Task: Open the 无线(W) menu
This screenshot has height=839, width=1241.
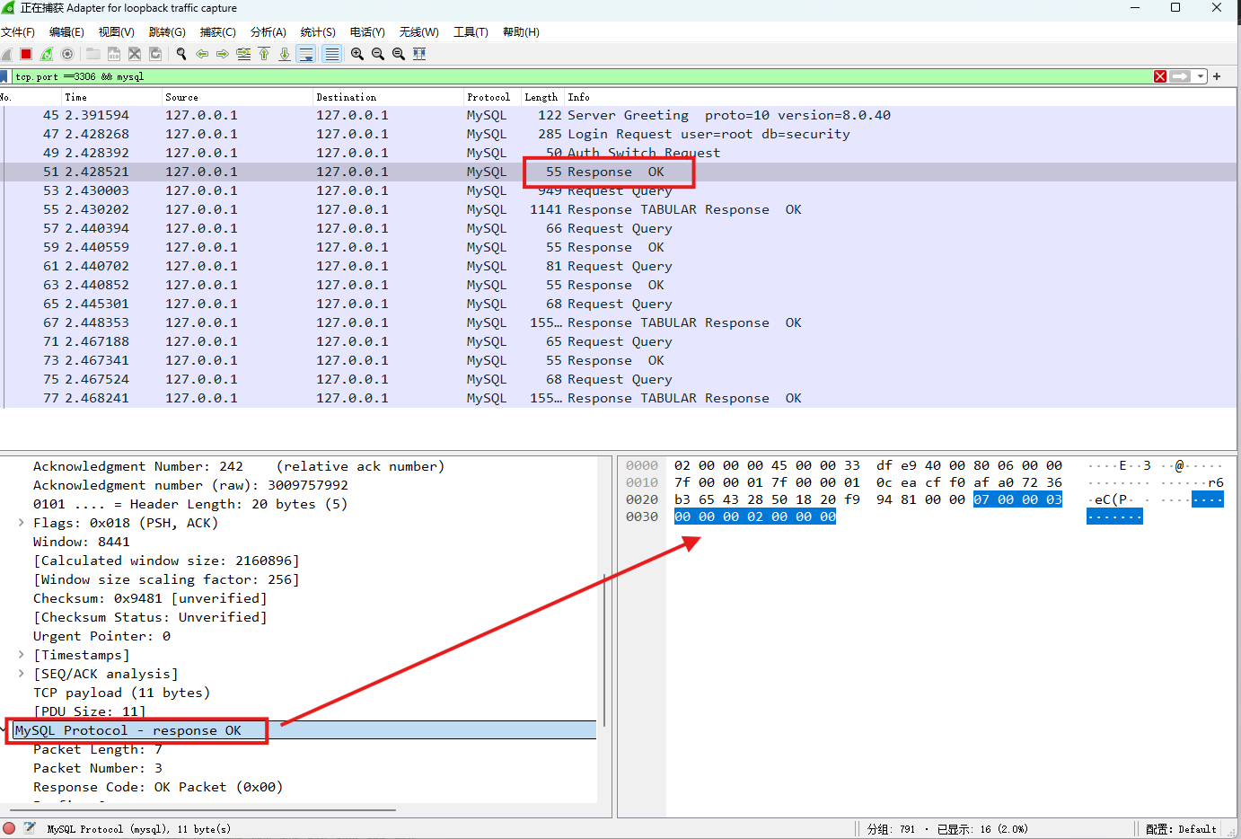Action: [x=419, y=32]
